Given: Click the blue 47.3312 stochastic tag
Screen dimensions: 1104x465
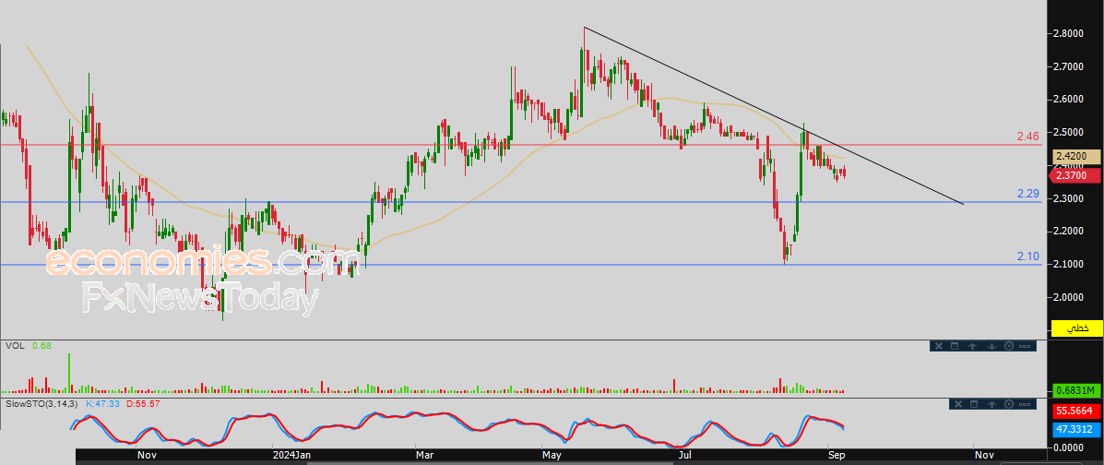Looking at the screenshot, I should pos(1076,428).
